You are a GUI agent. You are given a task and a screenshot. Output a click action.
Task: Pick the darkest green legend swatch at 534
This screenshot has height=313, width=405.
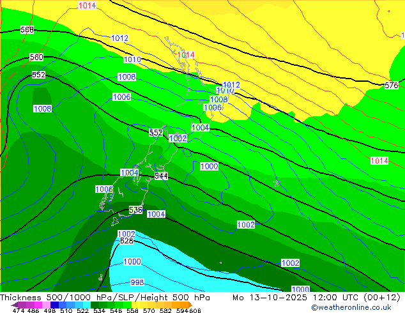click(95, 305)
